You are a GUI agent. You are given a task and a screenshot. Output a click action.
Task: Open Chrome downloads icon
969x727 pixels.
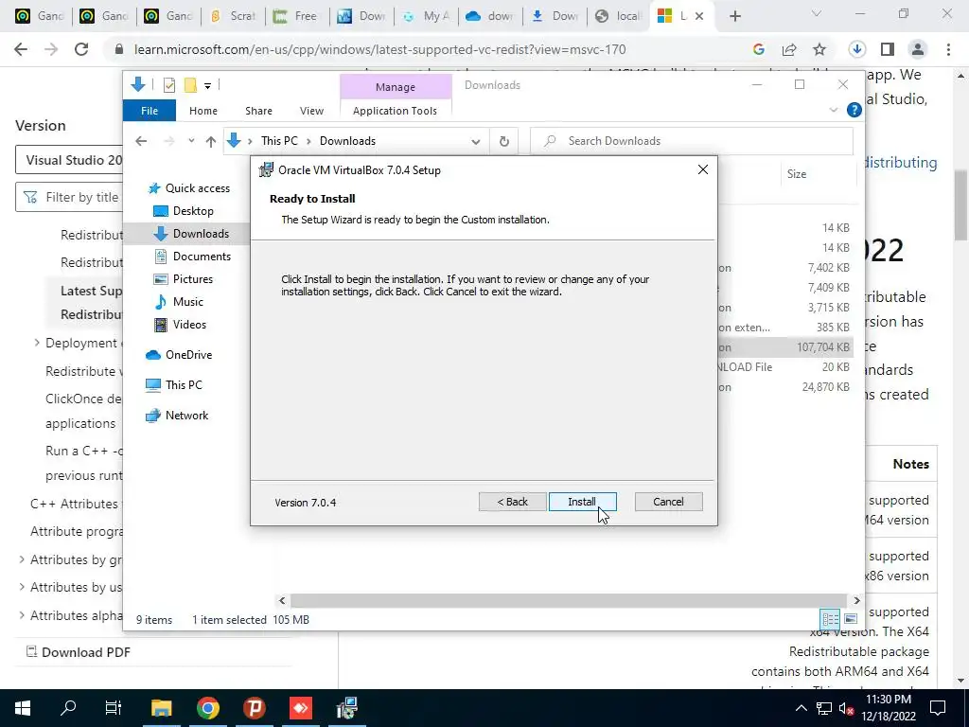point(857,49)
